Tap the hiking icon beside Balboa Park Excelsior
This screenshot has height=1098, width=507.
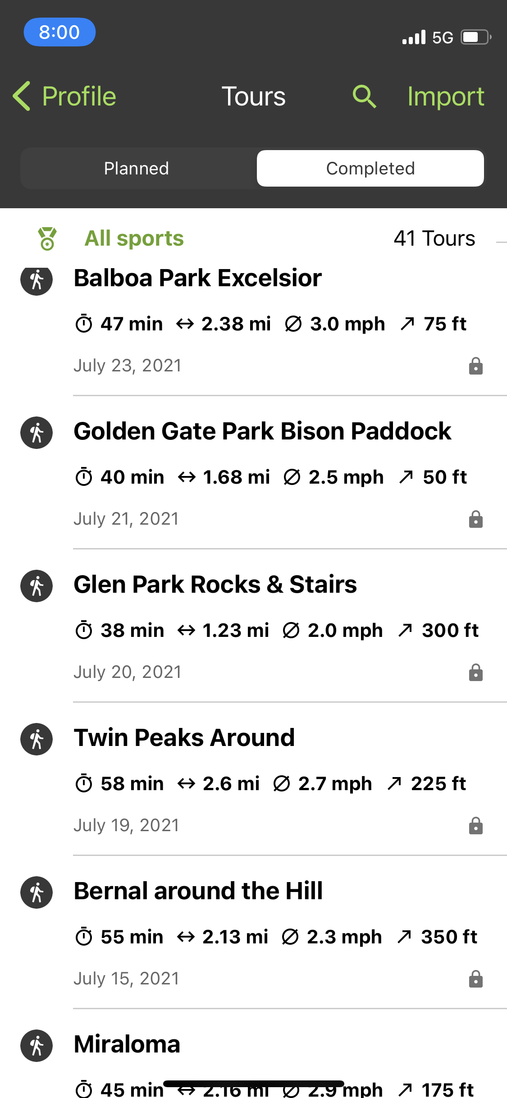[37, 280]
